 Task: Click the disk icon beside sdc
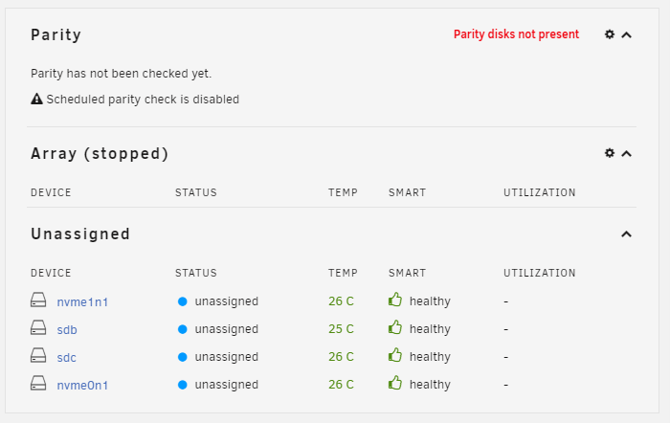pos(38,355)
